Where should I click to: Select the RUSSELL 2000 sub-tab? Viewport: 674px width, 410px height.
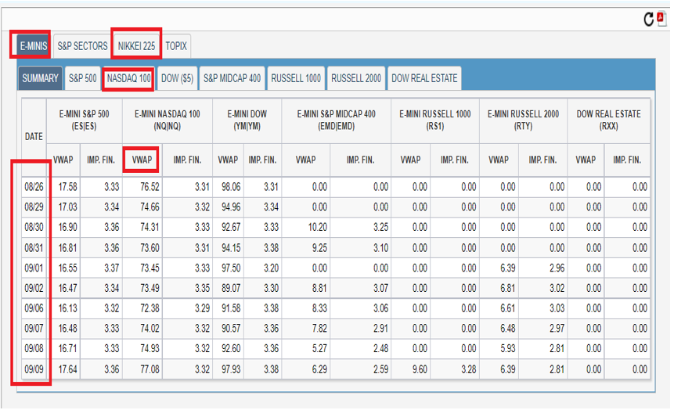click(x=356, y=78)
